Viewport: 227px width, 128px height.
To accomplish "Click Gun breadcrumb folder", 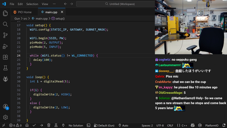I will pyautogui.click(x=17, y=18).
